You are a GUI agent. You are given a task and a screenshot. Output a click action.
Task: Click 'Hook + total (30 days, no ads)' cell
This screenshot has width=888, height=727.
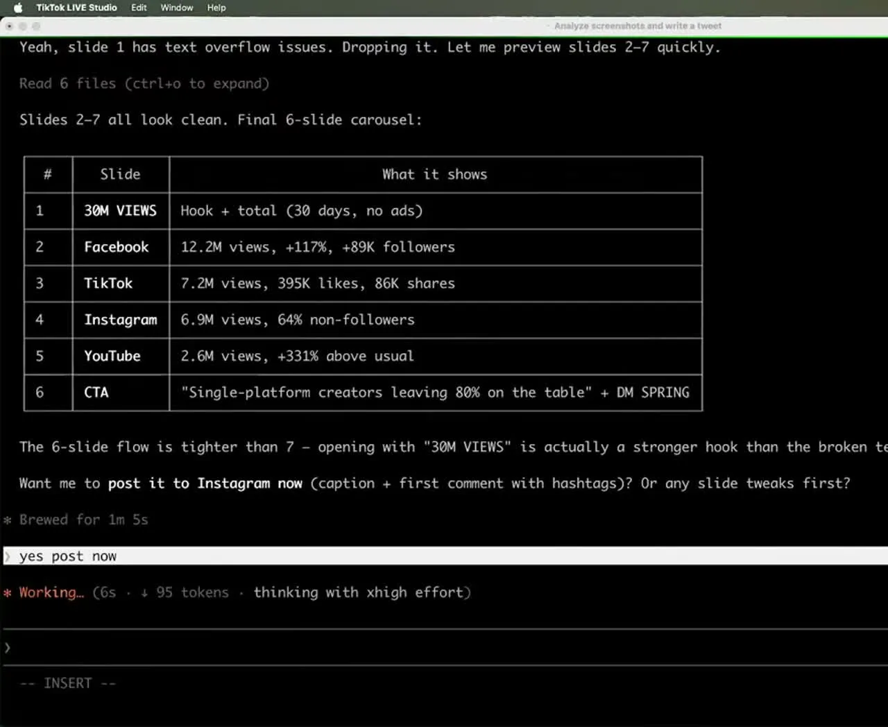436,211
